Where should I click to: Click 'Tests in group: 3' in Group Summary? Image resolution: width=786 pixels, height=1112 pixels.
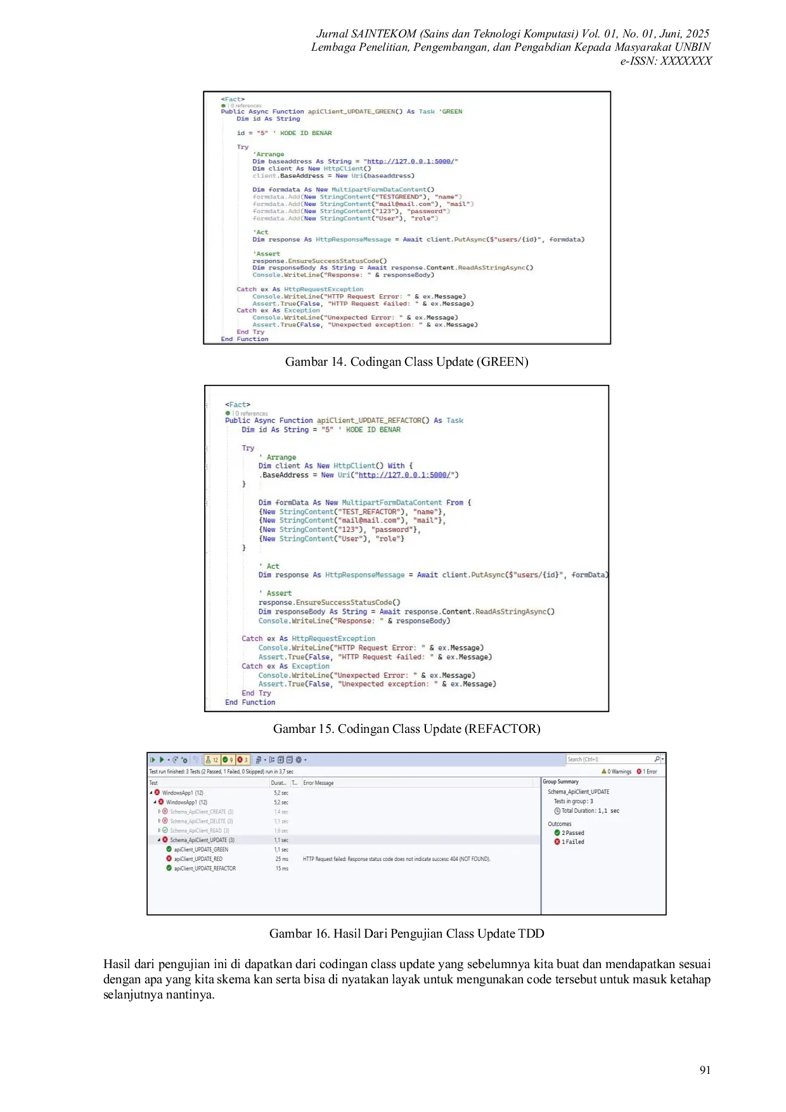pyautogui.click(x=574, y=801)
